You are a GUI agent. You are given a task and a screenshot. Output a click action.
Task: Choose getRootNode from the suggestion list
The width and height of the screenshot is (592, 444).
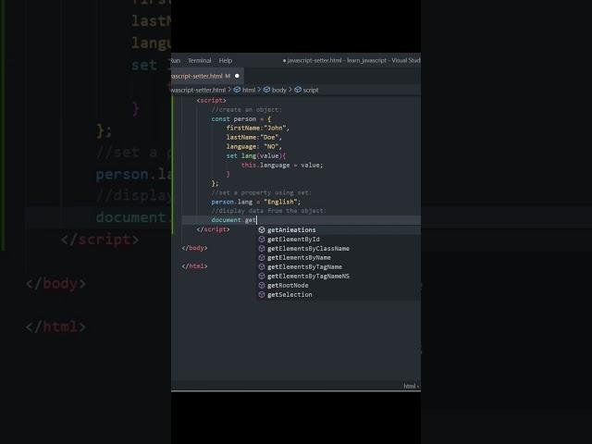339,286
